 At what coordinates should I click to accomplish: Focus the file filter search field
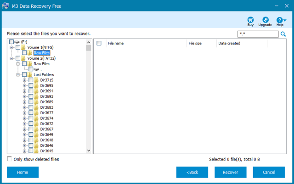258,34
